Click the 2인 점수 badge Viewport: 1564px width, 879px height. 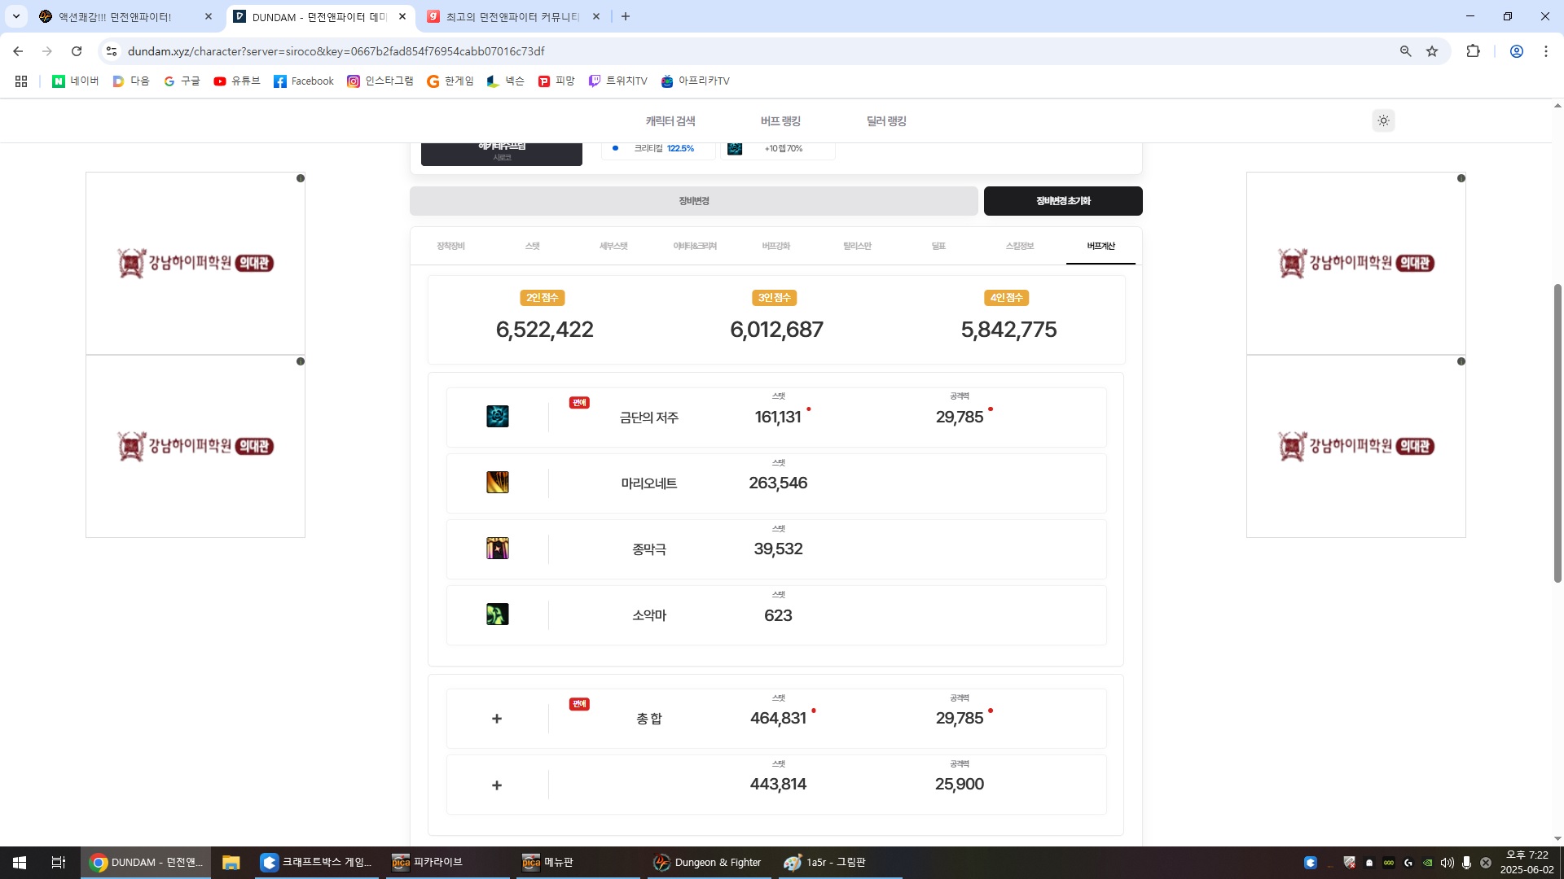click(x=543, y=298)
